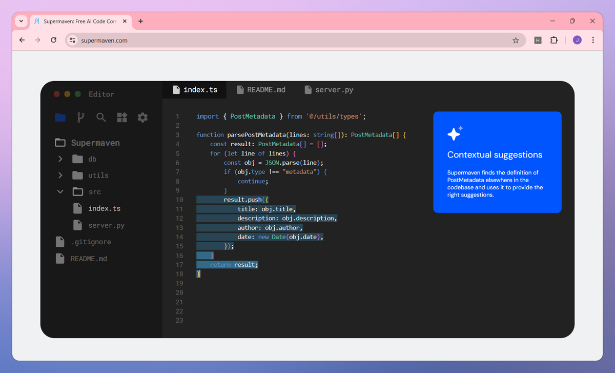Image resolution: width=615 pixels, height=373 pixels.
Task: Click 'date: new Date(obj.date),' code line
Action: pyautogui.click(x=280, y=237)
